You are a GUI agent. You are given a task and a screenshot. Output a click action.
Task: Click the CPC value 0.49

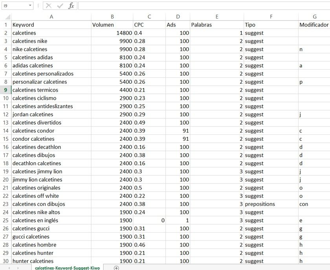point(149,123)
